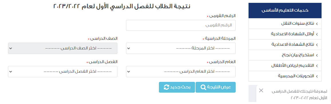Image resolution: width=331 pixels, height=104 pixels.
Task: Click the magnifier icon on عرض النتيجة button
Action: [x=203, y=87]
